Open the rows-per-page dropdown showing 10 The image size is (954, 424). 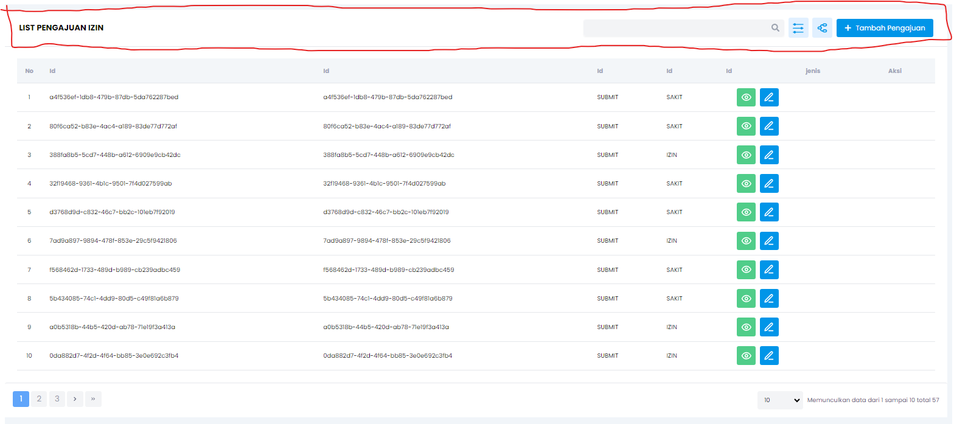pyautogui.click(x=780, y=400)
